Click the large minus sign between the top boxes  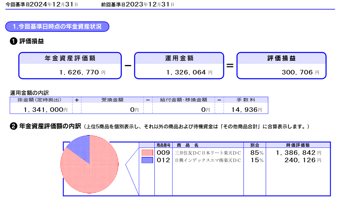pyautogui.click(x=128, y=66)
